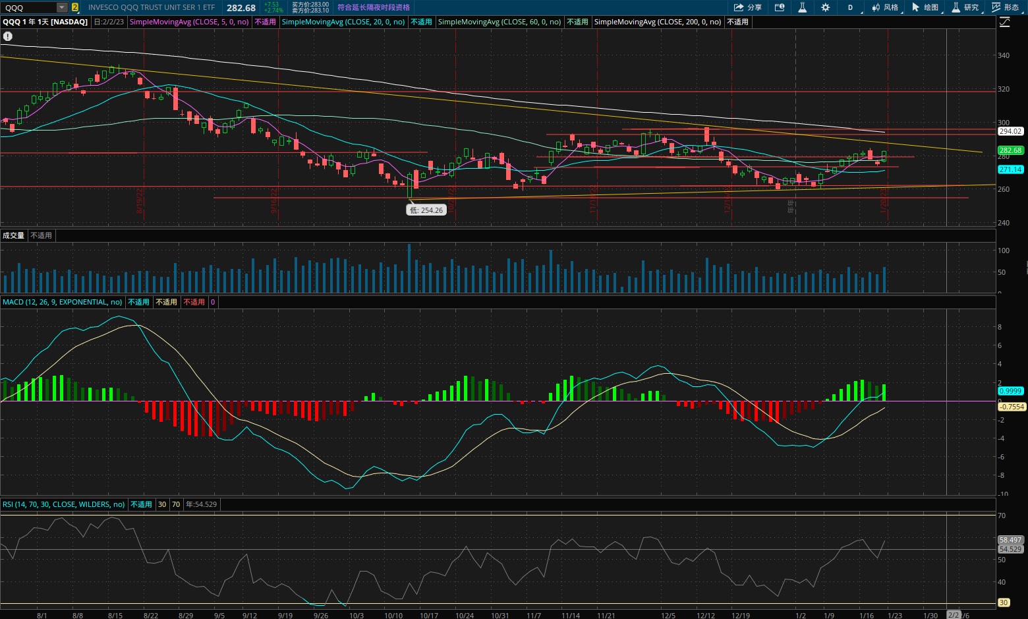Click the SimpleMovingAvg 200-period study label
Image resolution: width=1028 pixels, height=619 pixels.
[x=657, y=22]
